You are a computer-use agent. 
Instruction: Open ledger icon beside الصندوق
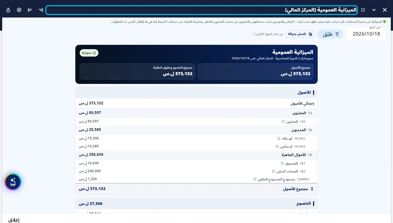point(282,163)
